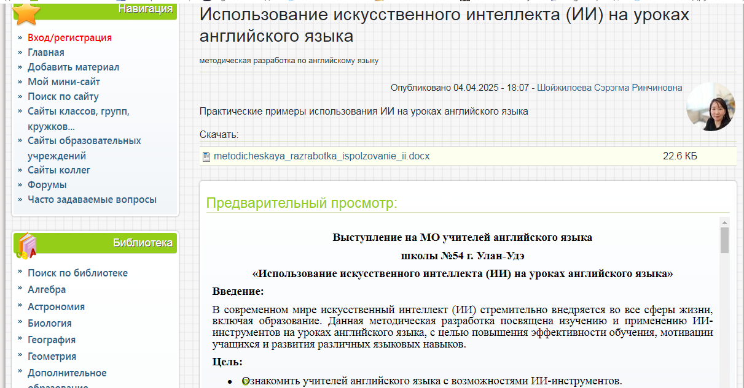Select Алгебра in the library list

click(46, 289)
